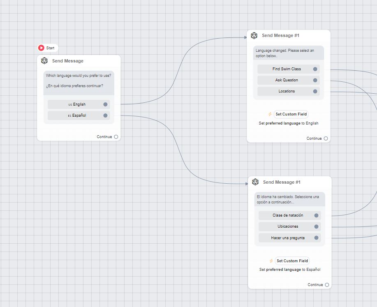Click the Hacer una pregunta button

tap(290, 238)
